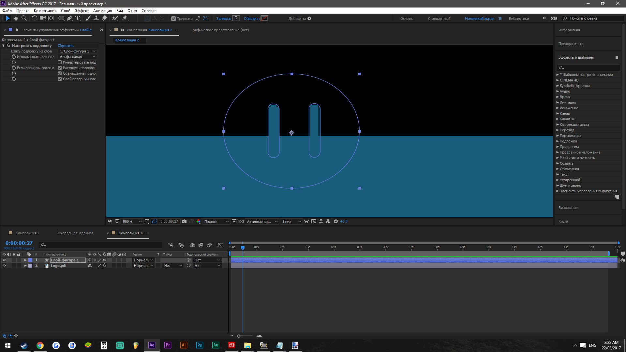Open the Graph Editor in timeline
The image size is (626, 352).
220,245
